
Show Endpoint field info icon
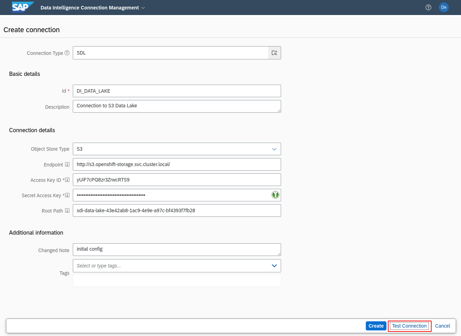tap(67, 164)
